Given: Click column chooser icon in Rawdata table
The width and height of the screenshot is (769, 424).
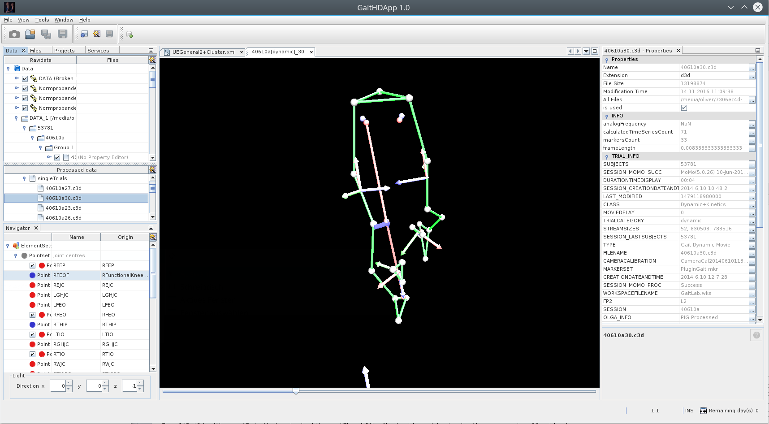Looking at the screenshot, I should 152,60.
